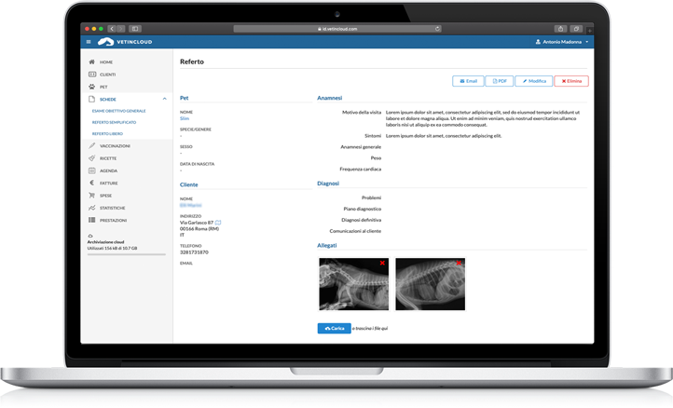
Task: Click the Motivo della visita label
Action: (362, 113)
